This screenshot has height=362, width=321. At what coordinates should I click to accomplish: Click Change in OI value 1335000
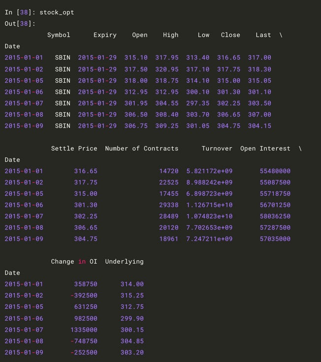coord(84,330)
